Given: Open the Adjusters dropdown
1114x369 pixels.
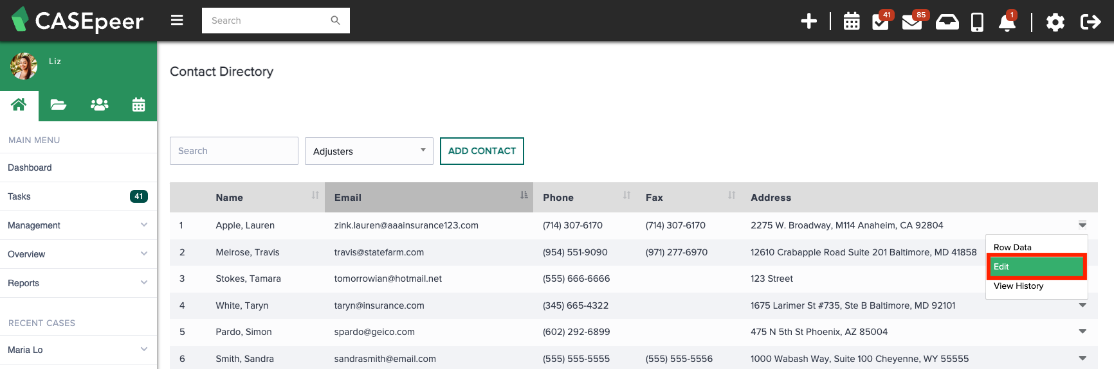Looking at the screenshot, I should [369, 151].
